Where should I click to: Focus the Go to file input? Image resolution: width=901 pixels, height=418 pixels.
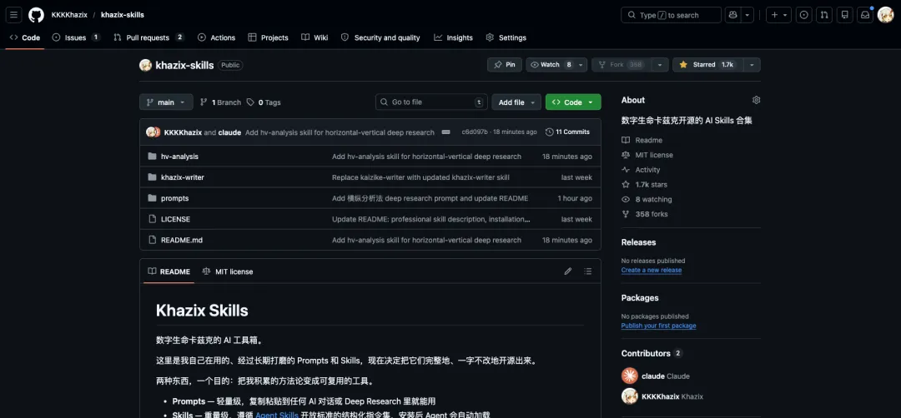430,102
